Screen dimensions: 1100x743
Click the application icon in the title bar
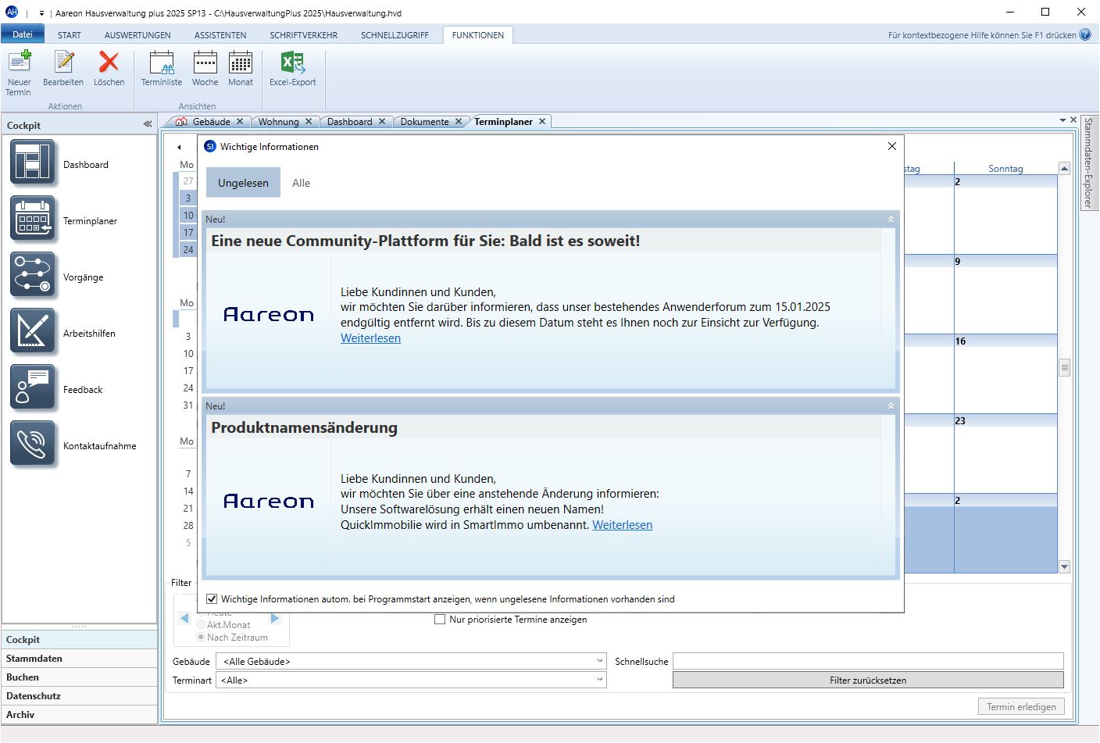tap(12, 12)
